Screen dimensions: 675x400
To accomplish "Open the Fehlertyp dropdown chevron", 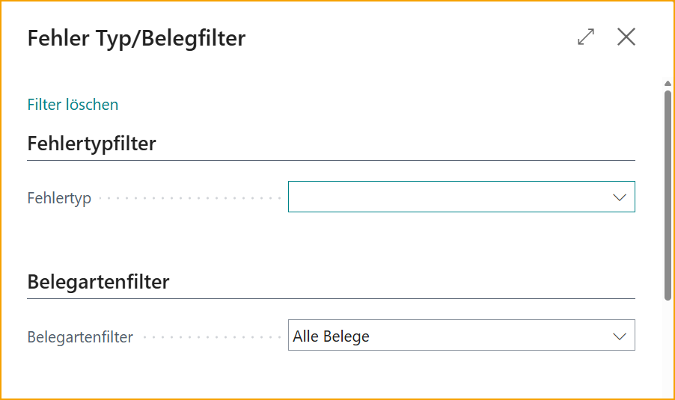I will (620, 197).
